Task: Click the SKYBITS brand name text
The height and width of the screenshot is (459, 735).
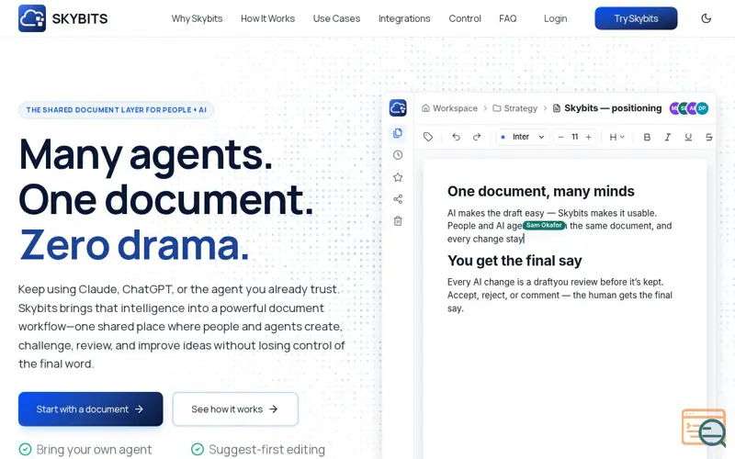Action: tap(80, 18)
